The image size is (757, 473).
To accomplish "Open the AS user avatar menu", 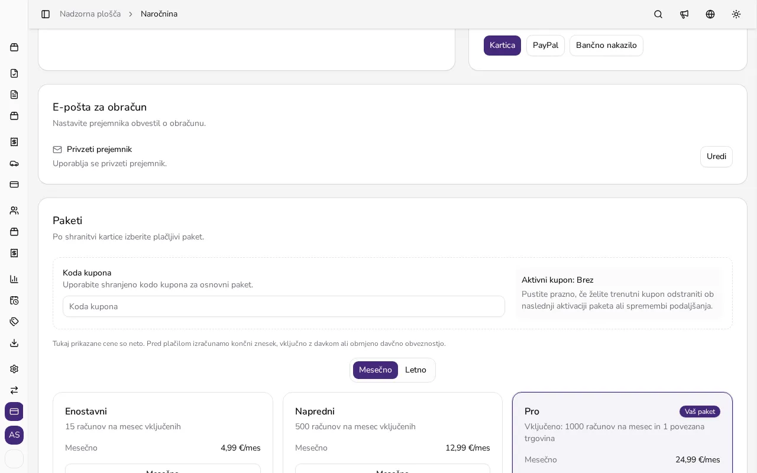I will click(x=14, y=435).
